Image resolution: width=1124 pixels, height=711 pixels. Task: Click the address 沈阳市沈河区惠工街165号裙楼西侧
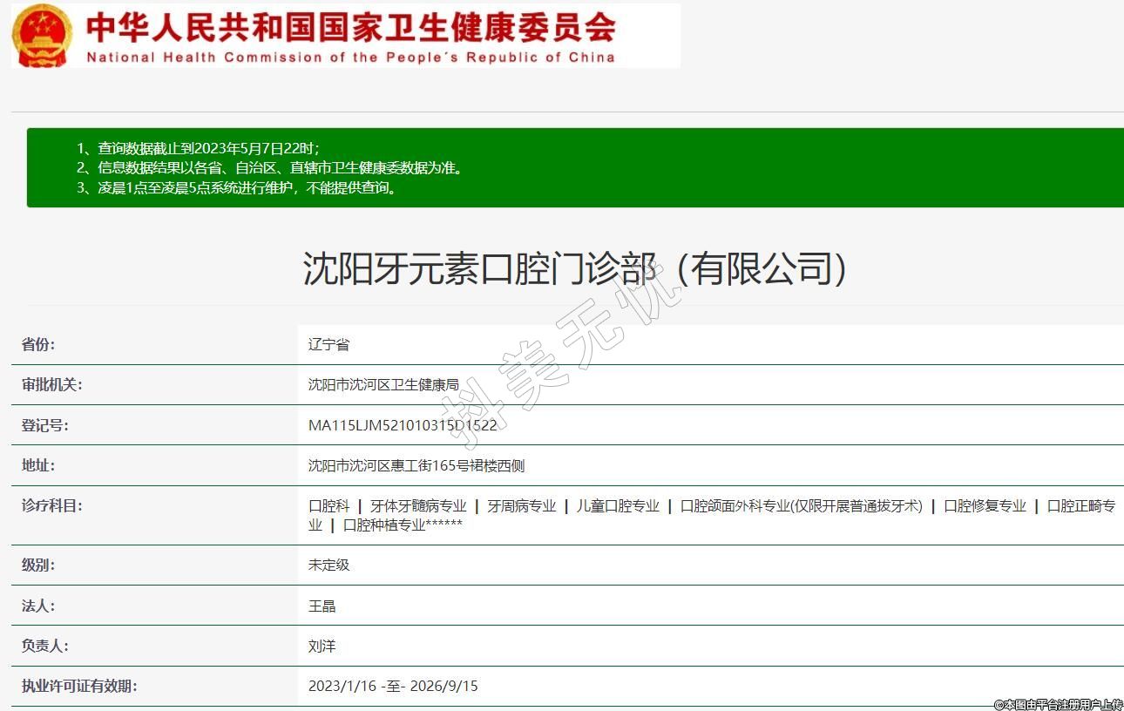tap(416, 465)
